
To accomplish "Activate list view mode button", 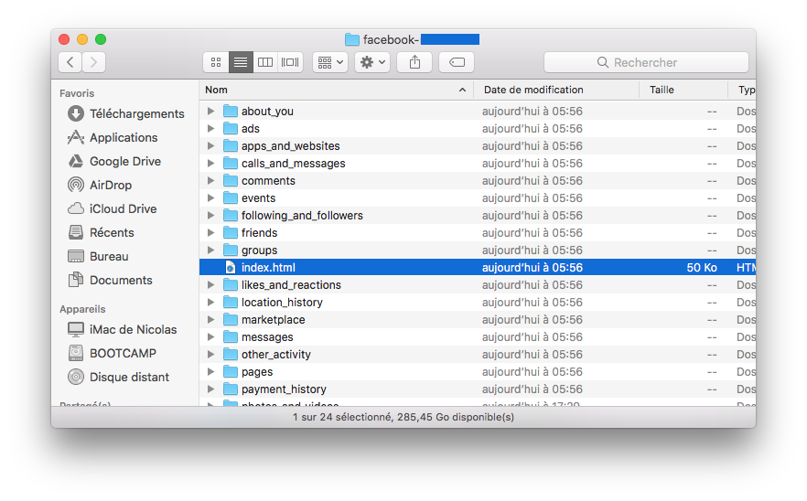I will coord(241,62).
